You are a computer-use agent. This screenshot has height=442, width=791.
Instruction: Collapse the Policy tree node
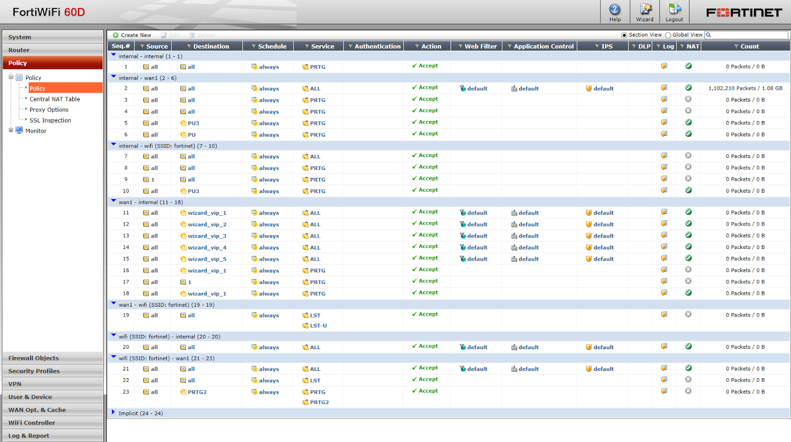pos(11,77)
